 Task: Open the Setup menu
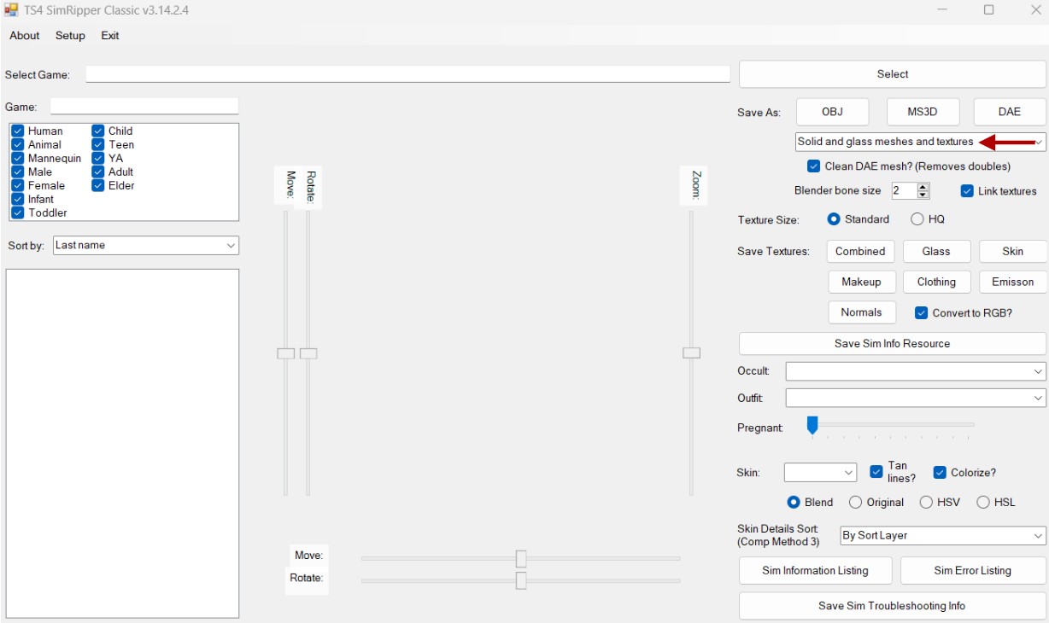point(70,36)
